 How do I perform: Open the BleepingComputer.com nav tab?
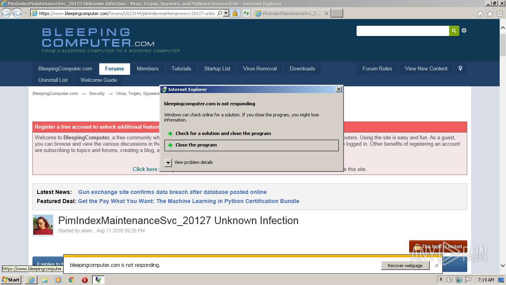(x=65, y=68)
